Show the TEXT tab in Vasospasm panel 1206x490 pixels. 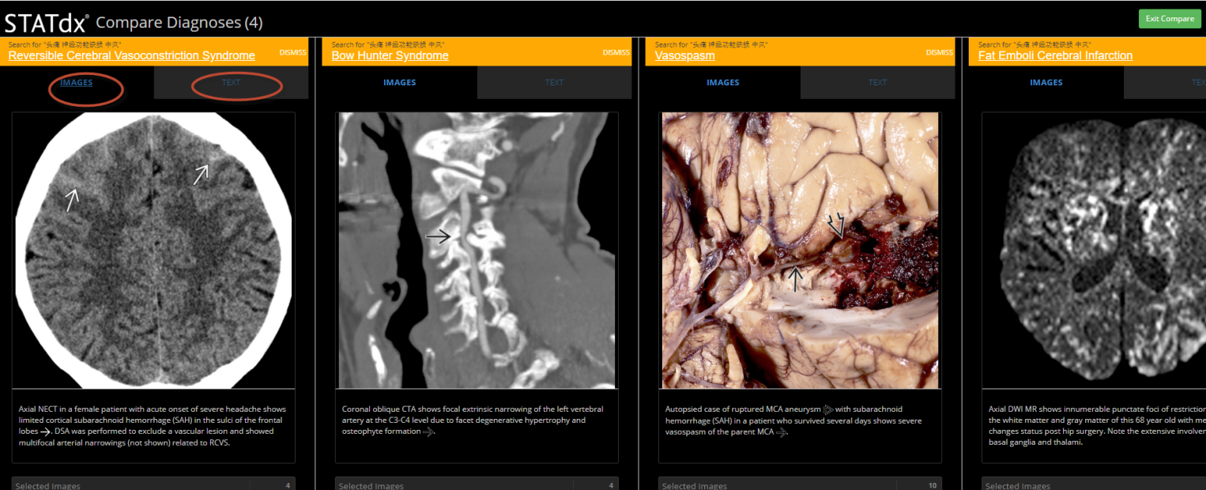pyautogui.click(x=877, y=82)
